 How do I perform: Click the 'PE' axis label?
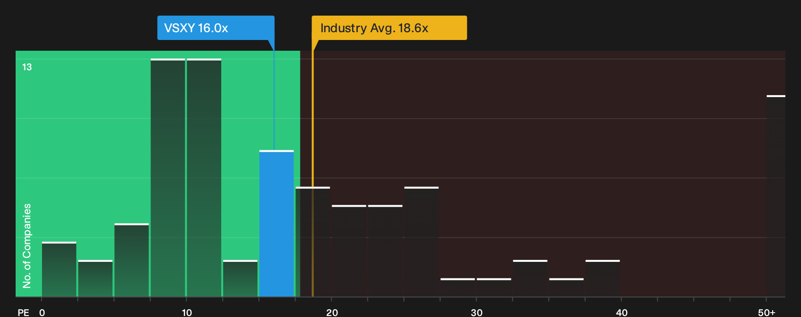[23, 313]
